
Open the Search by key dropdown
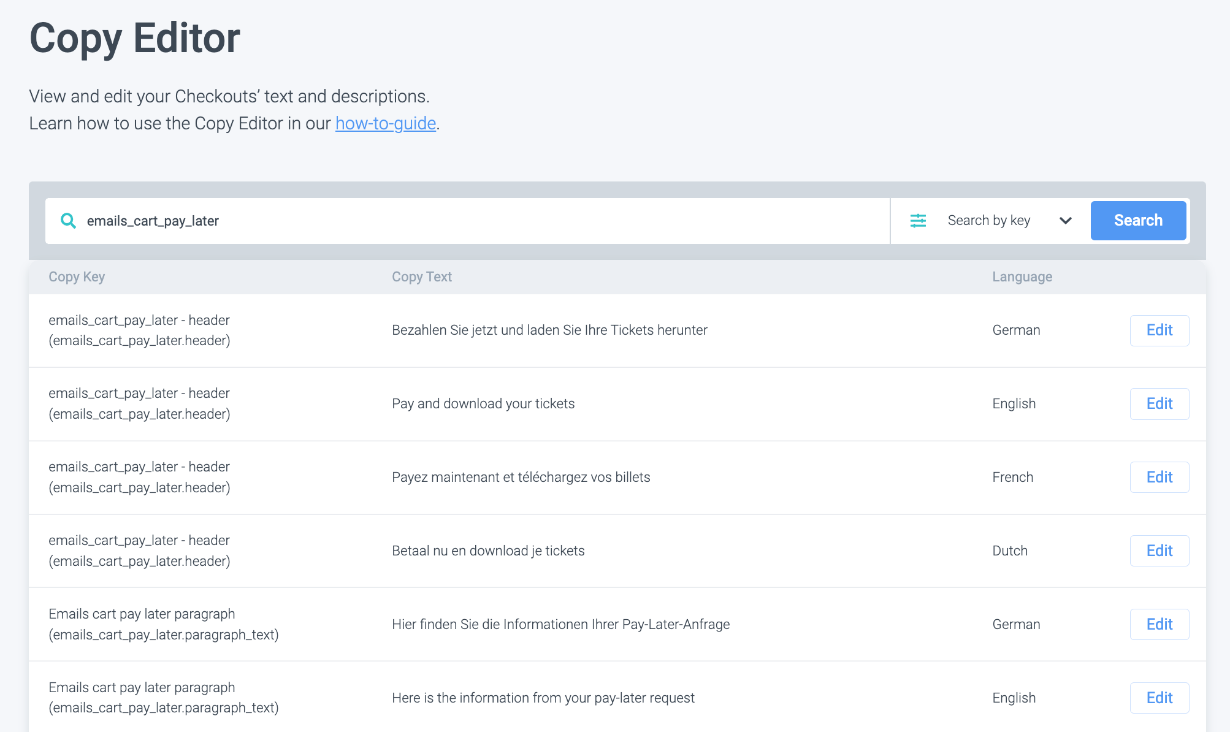click(x=989, y=221)
